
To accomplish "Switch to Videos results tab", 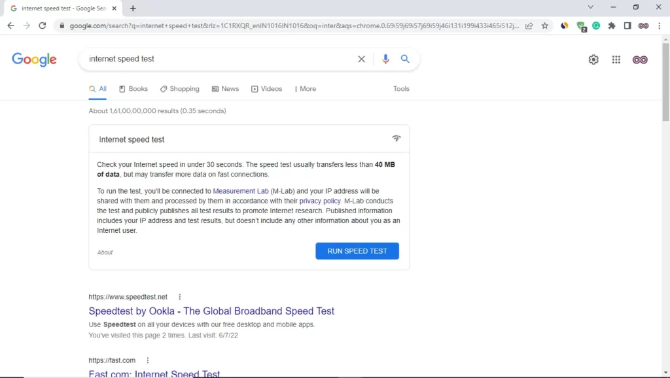I will 267,89.
